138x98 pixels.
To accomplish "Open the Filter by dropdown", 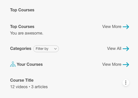I will pyautogui.click(x=46, y=49).
